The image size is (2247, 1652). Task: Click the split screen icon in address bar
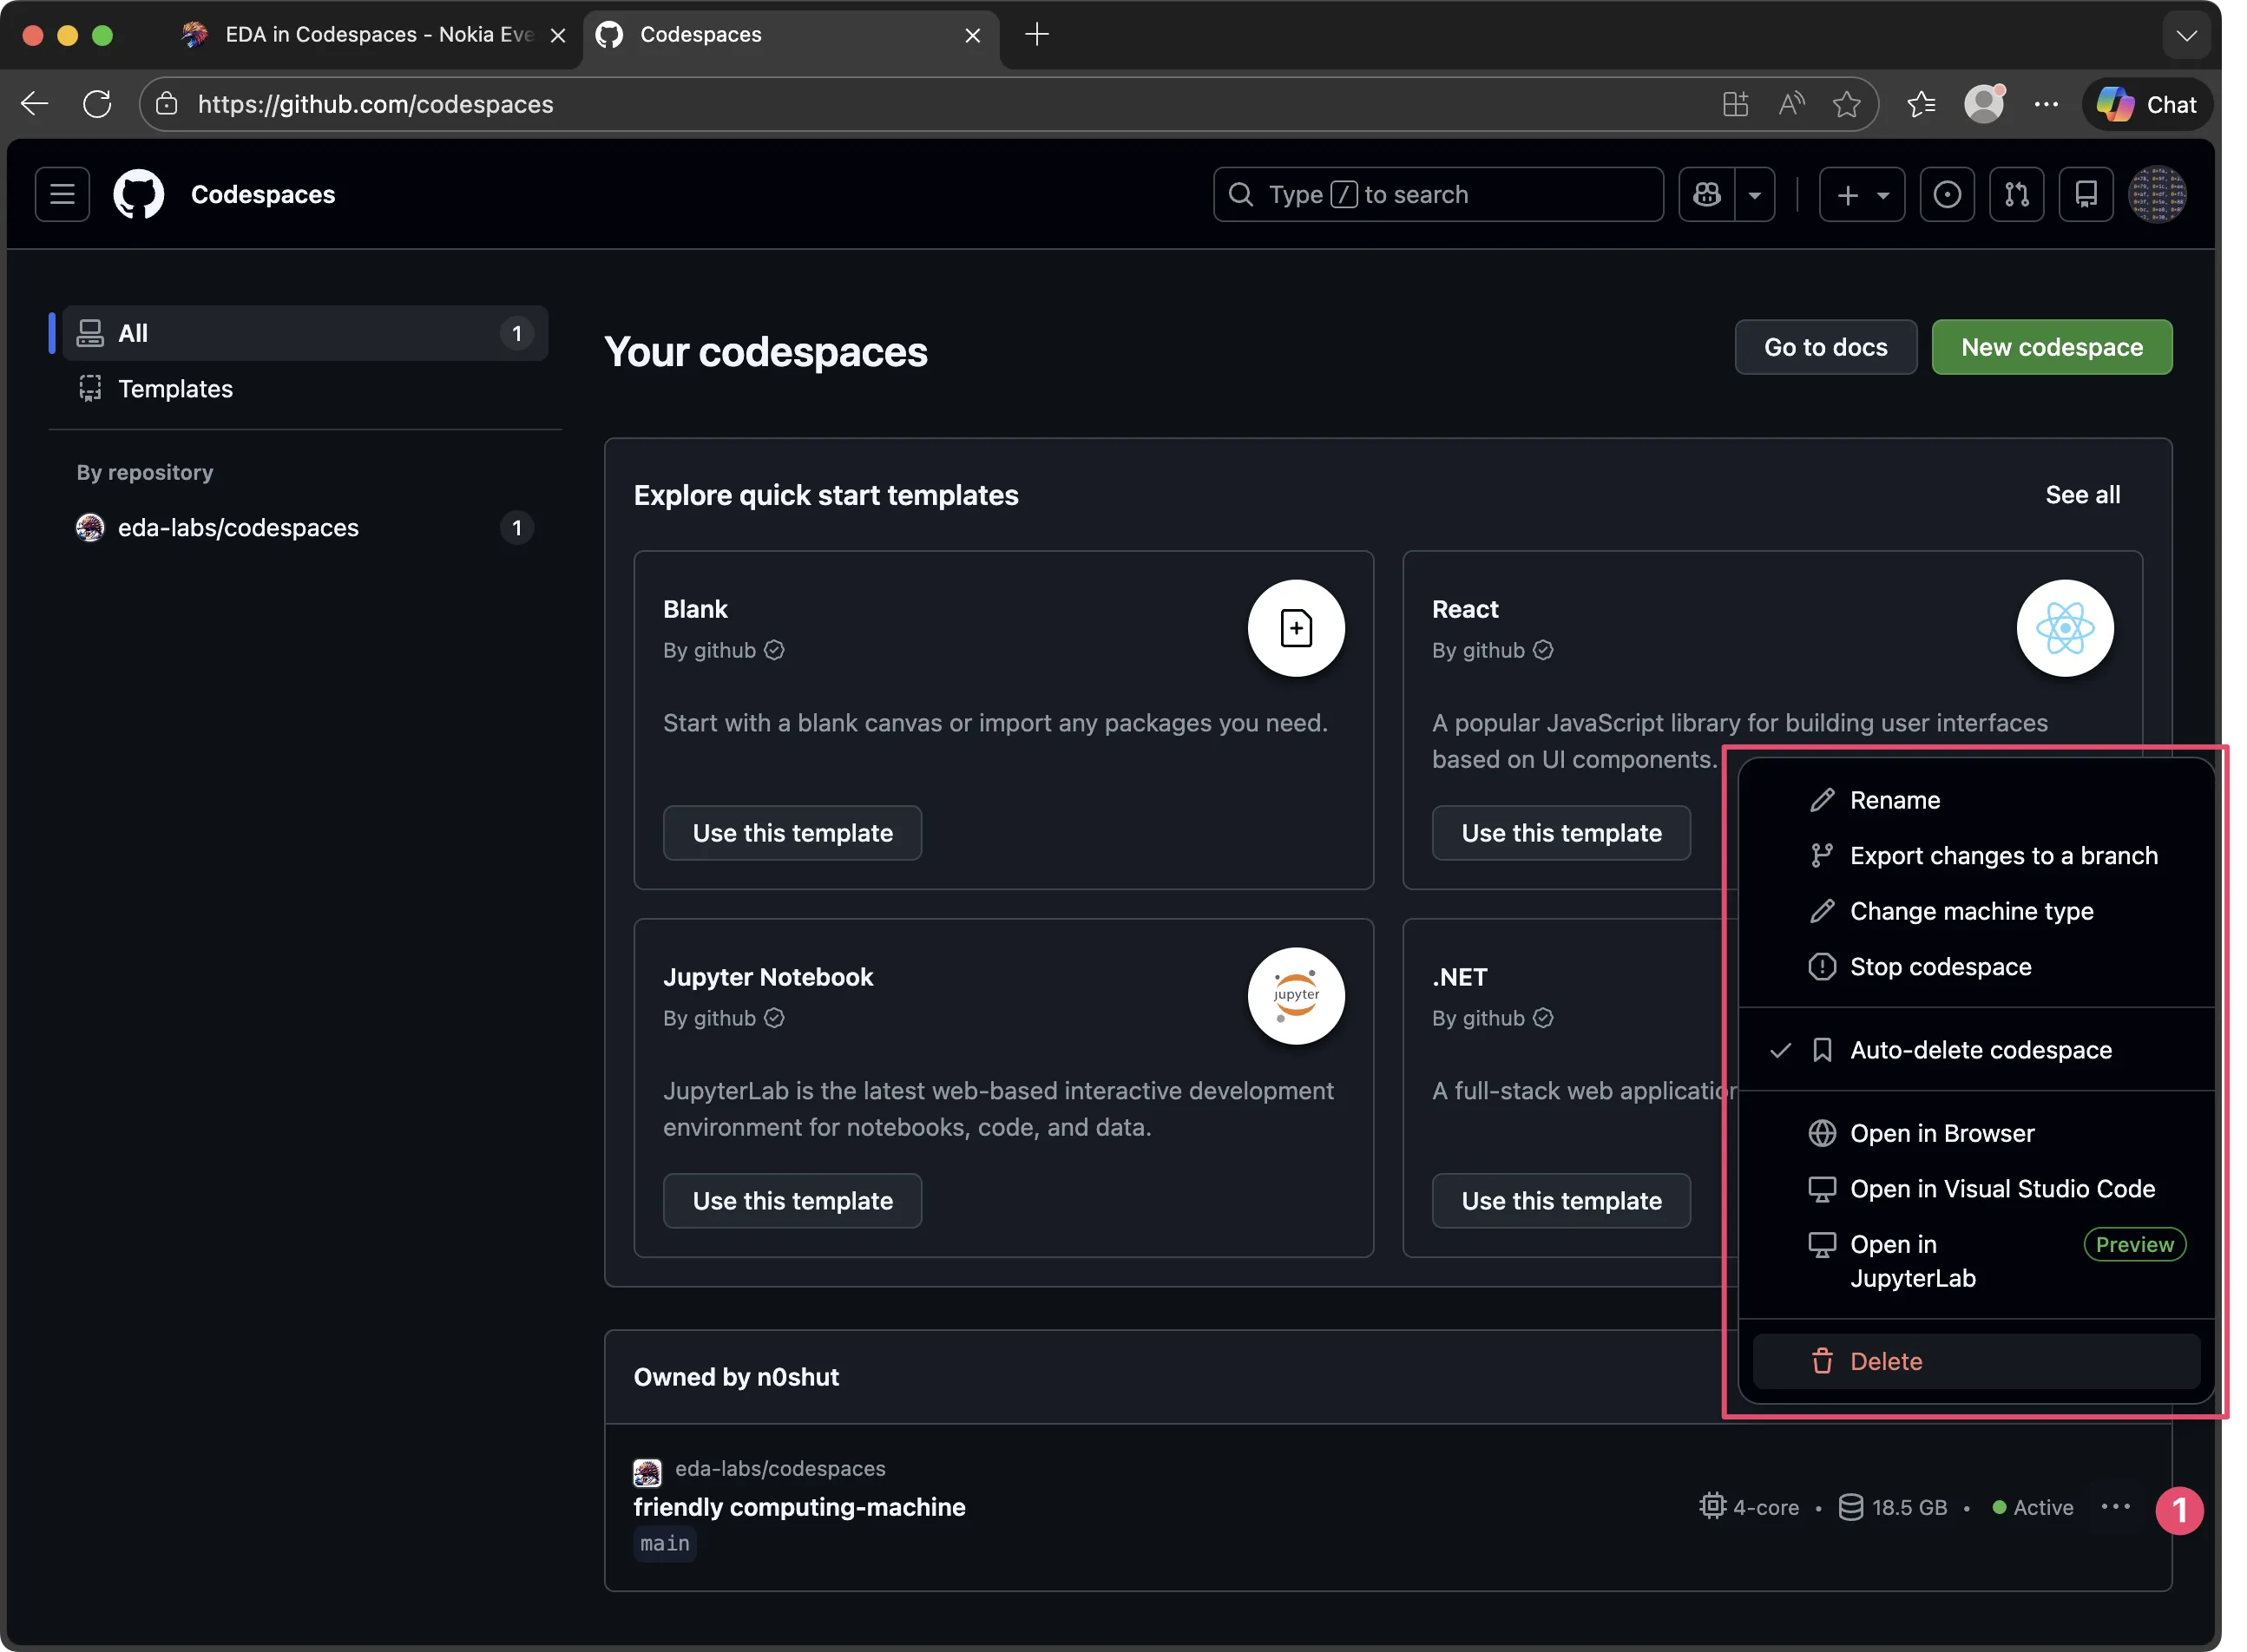pos(1735,104)
